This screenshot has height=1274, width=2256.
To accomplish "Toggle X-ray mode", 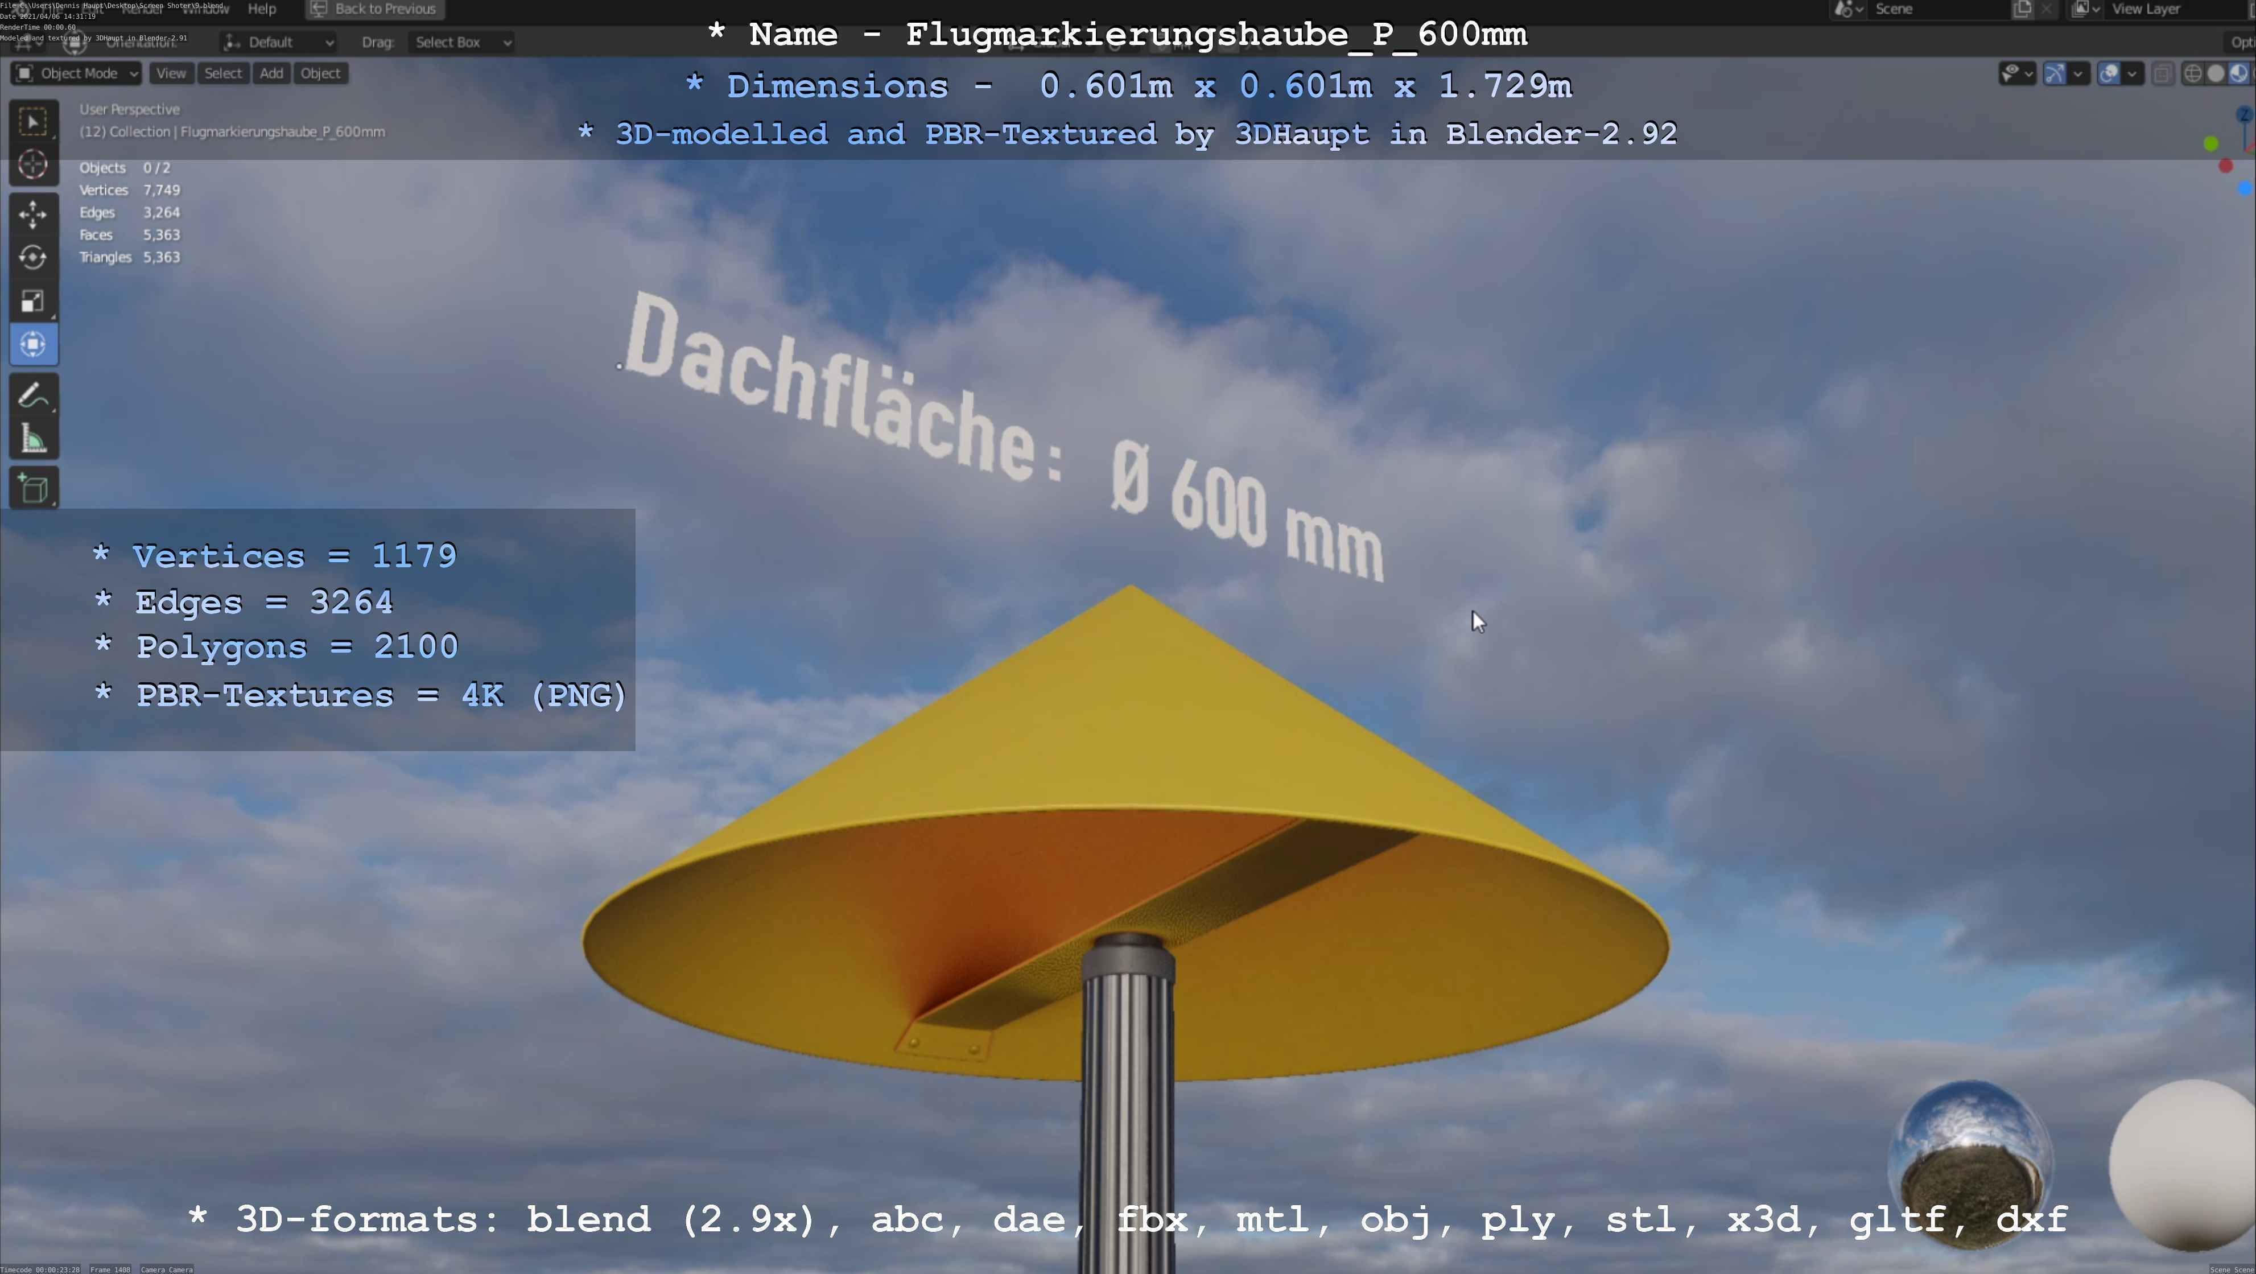I will point(2163,73).
